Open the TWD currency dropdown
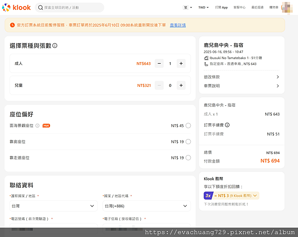Screen dimensions: 298x237 pos(203,7)
